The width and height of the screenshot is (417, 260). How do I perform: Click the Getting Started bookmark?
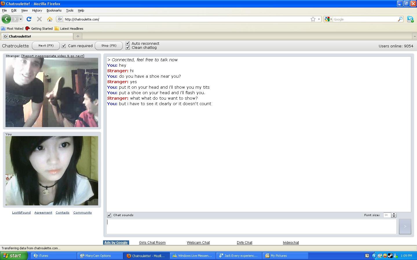[x=39, y=28]
